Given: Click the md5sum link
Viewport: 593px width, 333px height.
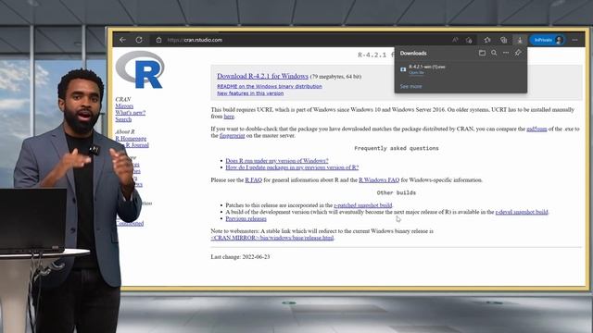Looking at the screenshot, I should (536, 129).
